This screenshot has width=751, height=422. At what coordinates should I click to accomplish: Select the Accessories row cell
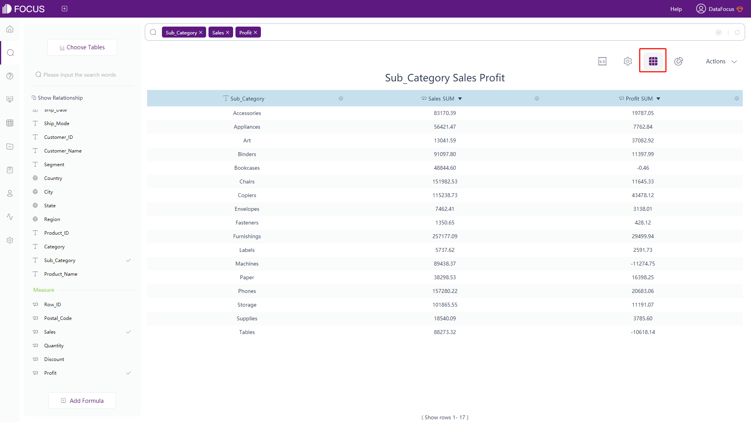coord(247,113)
